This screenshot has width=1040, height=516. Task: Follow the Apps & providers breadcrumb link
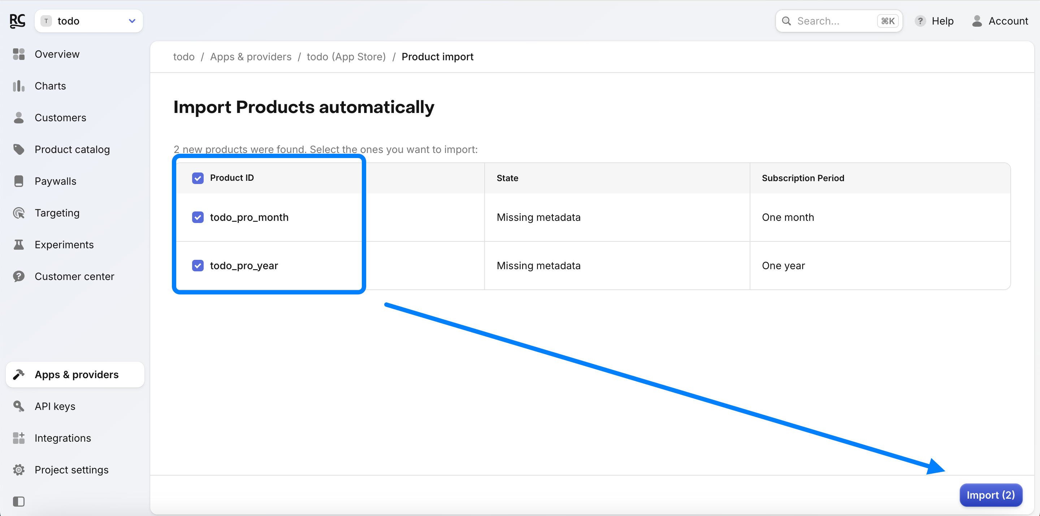pyautogui.click(x=250, y=57)
